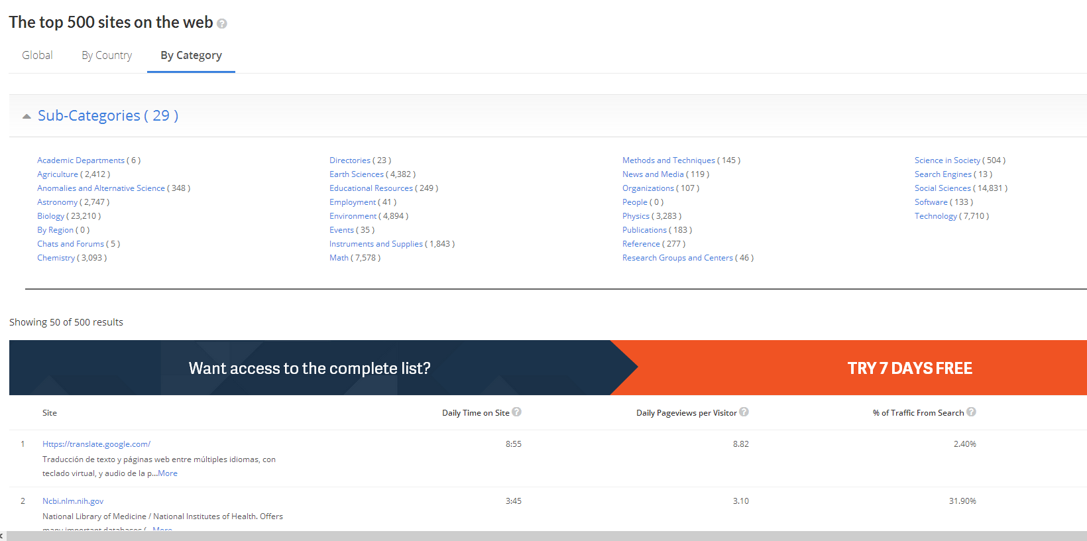
Task: Open the Chats and Forums sub-category
Action: point(70,244)
